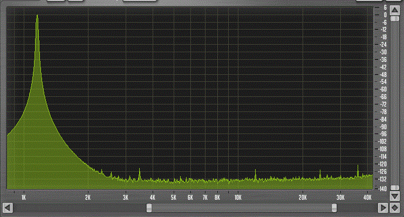Click the horizontal scroll right arrow button
This screenshot has height=217, width=404.
click(x=383, y=208)
